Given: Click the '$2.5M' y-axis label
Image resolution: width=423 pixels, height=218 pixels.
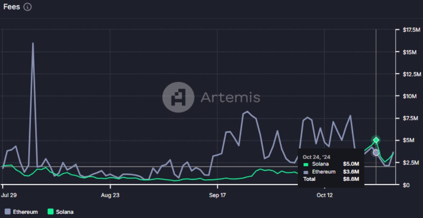Looking at the screenshot, I should (x=410, y=163).
